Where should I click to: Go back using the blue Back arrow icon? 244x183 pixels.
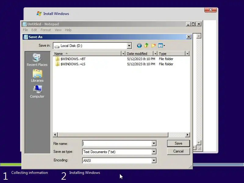139,45
